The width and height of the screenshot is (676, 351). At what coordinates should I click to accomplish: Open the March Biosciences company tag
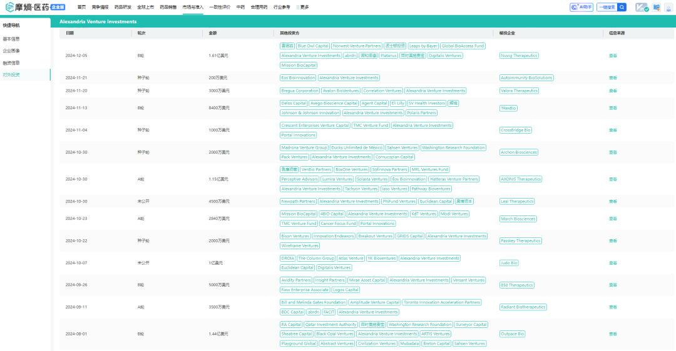tap(518, 219)
